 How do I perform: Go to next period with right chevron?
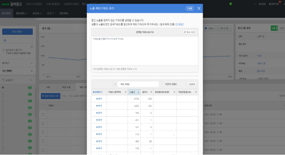click(x=161, y=84)
